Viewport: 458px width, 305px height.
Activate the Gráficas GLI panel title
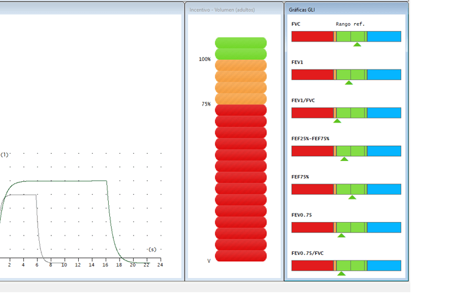(x=302, y=10)
